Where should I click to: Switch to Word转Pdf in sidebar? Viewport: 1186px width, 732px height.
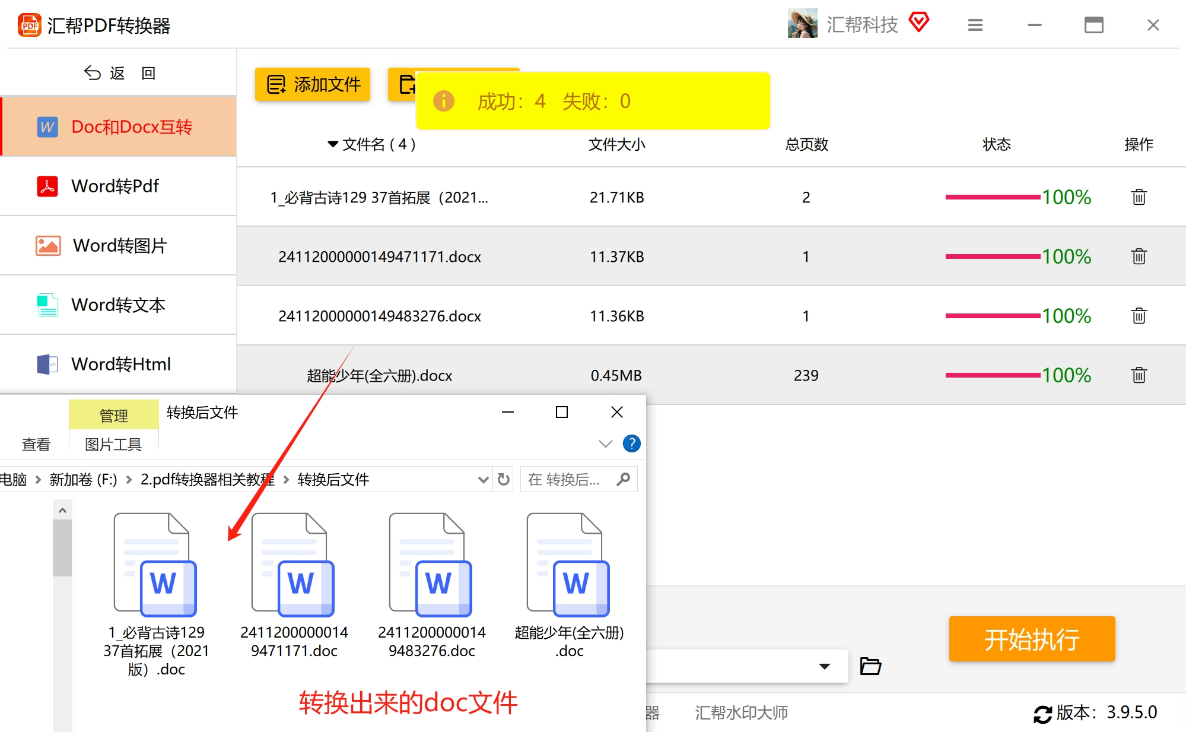(116, 186)
